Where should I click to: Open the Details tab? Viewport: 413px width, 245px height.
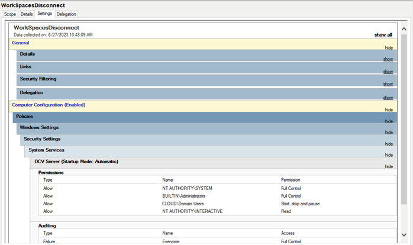[x=27, y=14]
